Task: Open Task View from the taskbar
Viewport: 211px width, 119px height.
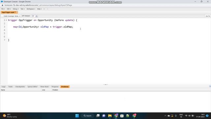Action: coord(98,116)
